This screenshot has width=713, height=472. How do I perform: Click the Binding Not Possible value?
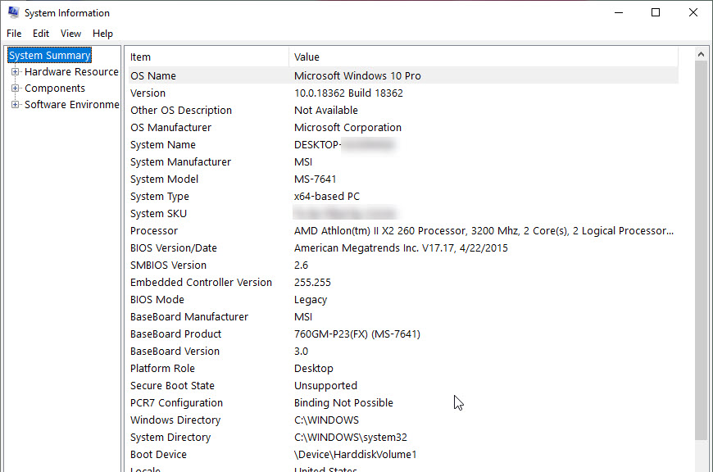coord(343,403)
